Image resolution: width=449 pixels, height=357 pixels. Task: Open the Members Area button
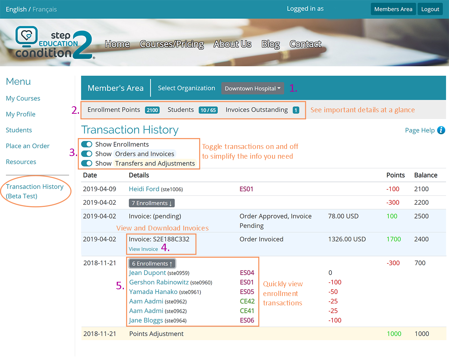coord(393,9)
